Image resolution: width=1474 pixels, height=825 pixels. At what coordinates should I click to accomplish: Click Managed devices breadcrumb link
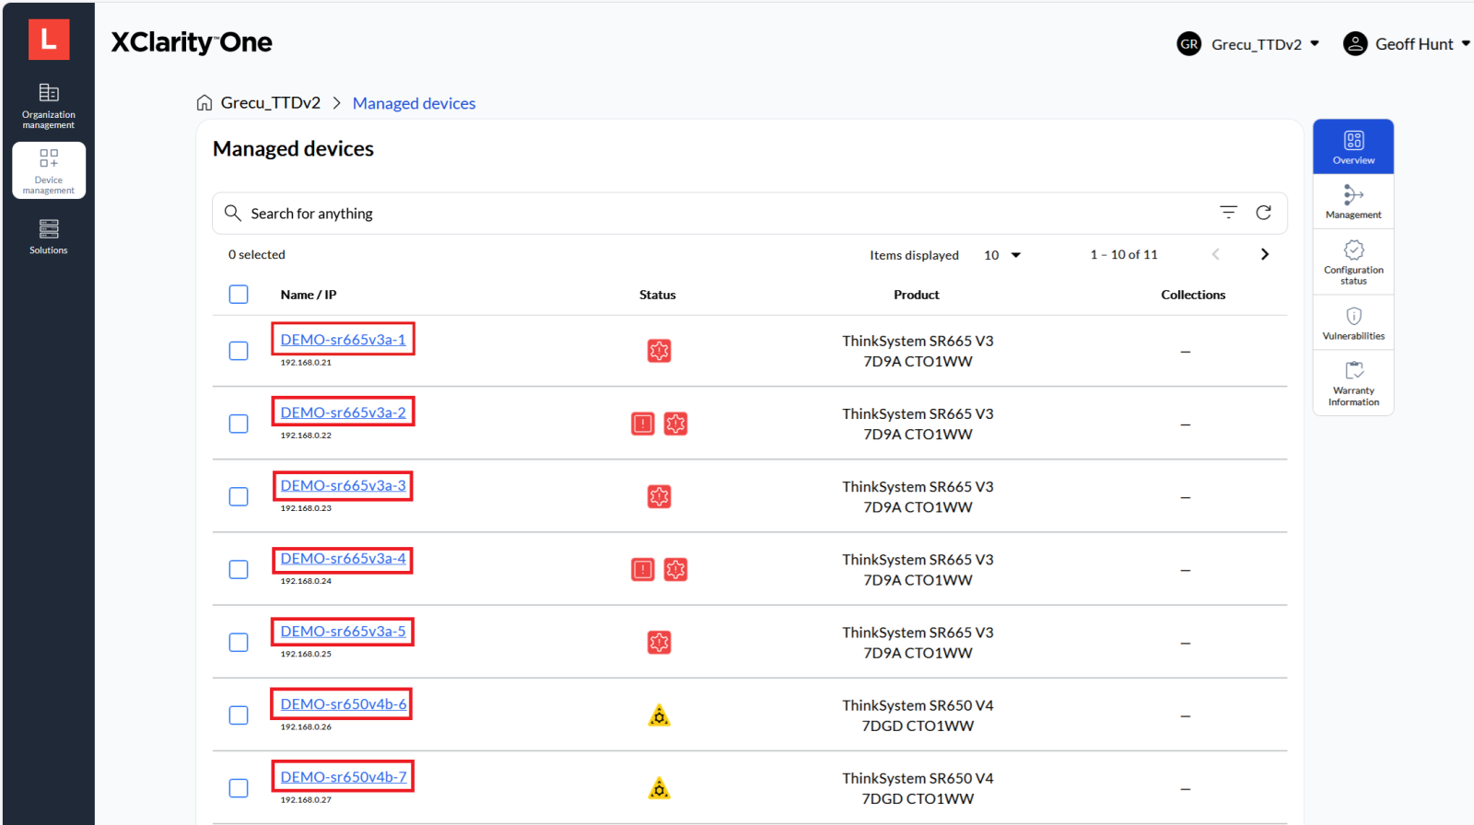tap(414, 103)
